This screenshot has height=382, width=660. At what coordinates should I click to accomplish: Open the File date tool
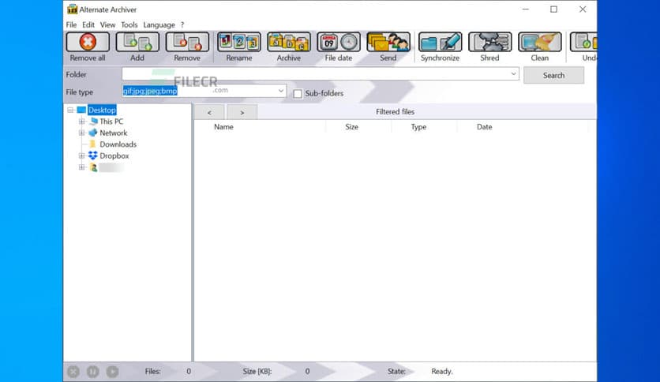pos(339,42)
